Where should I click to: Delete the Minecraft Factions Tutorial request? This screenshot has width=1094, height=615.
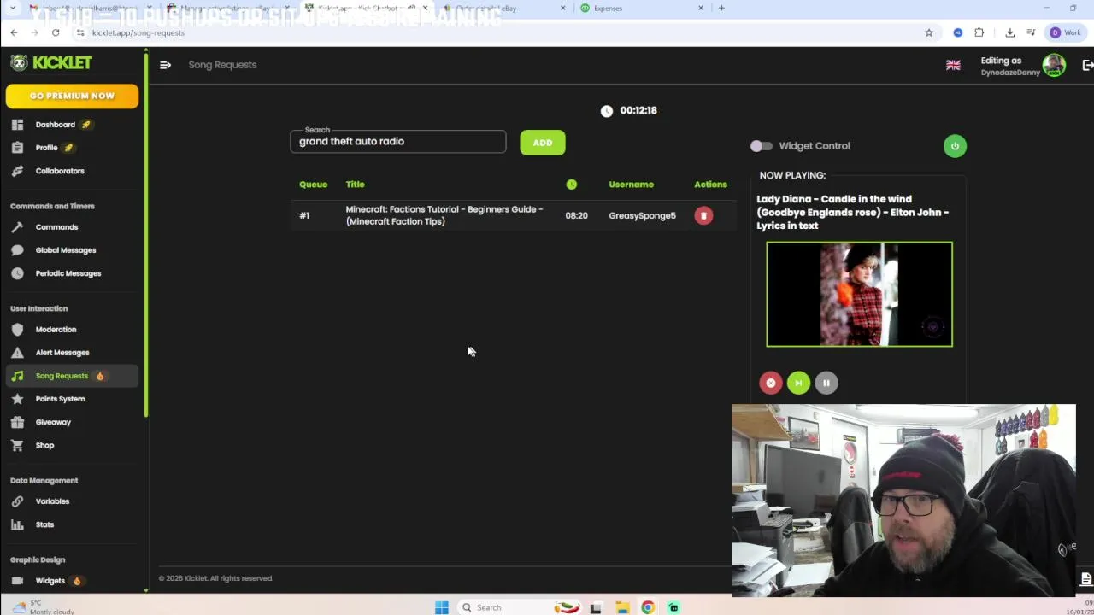(x=703, y=216)
